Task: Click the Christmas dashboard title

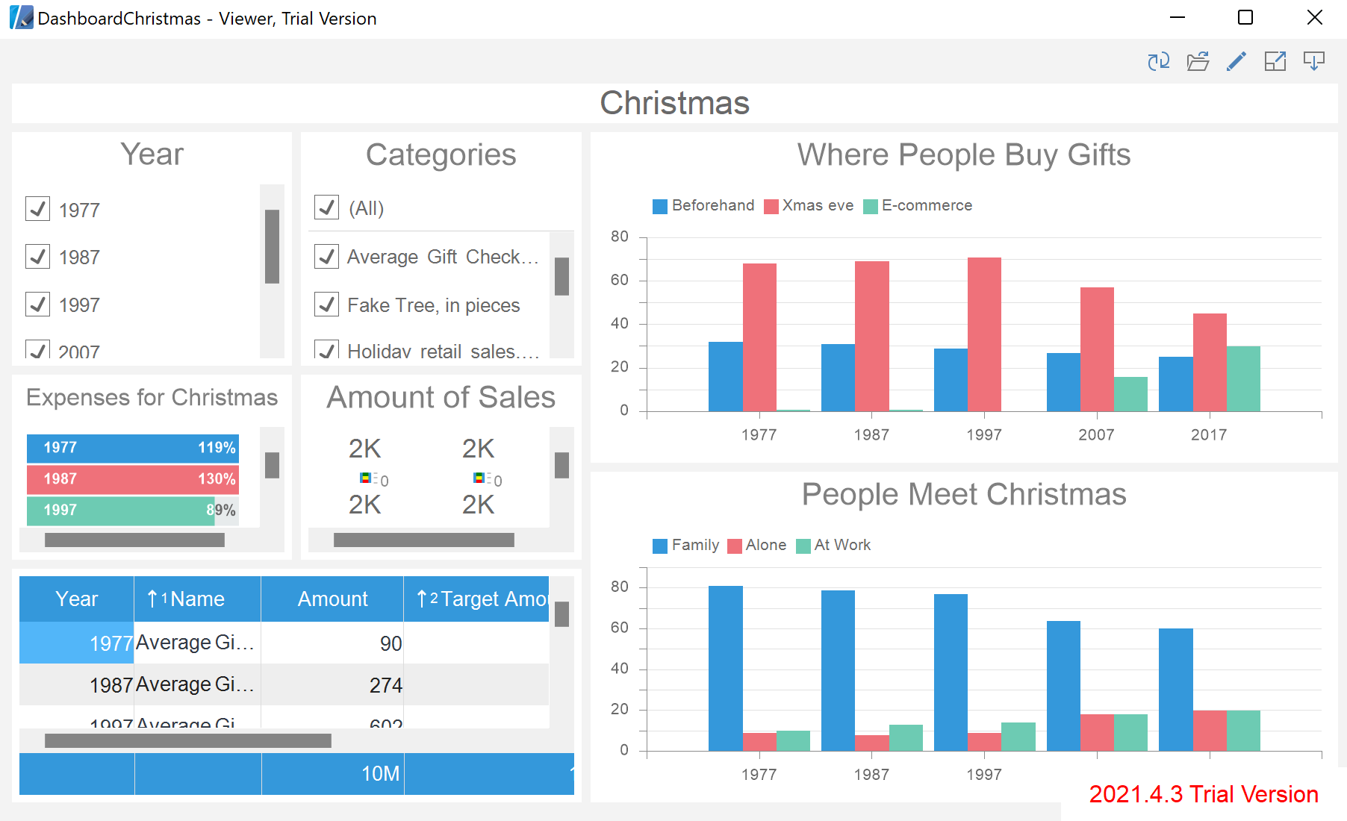Action: [674, 103]
